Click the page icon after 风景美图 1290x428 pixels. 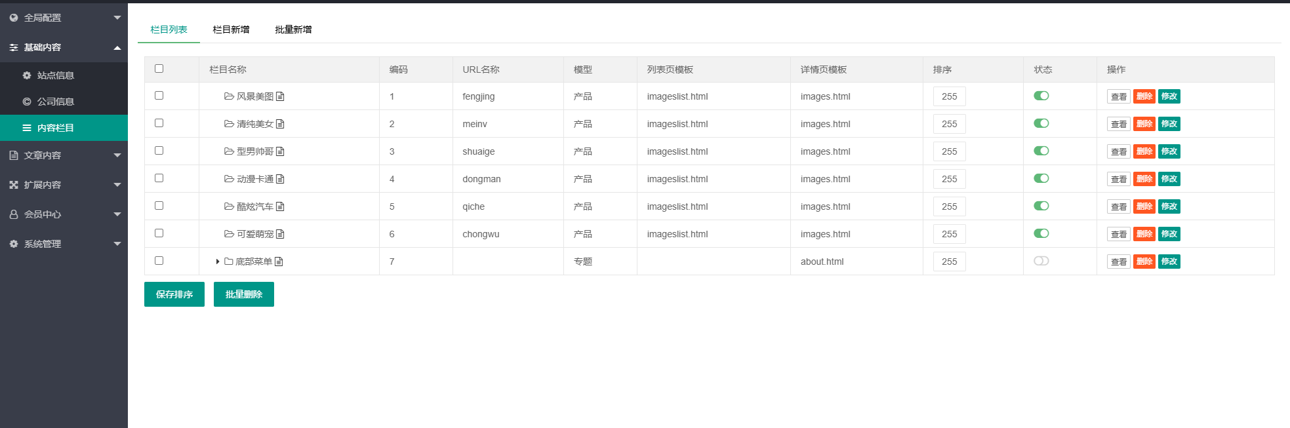280,96
